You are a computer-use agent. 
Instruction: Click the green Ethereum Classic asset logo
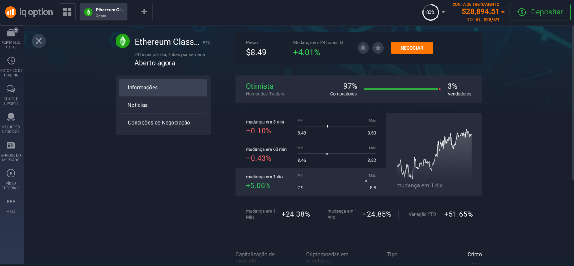point(123,41)
